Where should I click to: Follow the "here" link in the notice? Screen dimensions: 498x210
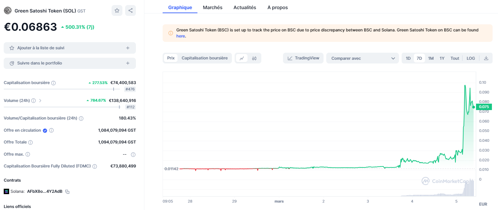pyautogui.click(x=181, y=36)
